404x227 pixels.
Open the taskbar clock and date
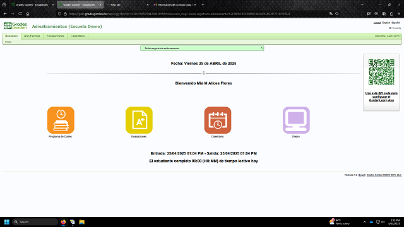[395, 222]
